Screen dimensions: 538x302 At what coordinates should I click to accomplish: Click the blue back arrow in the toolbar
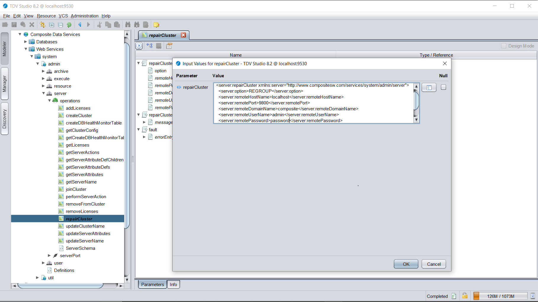pyautogui.click(x=80, y=25)
